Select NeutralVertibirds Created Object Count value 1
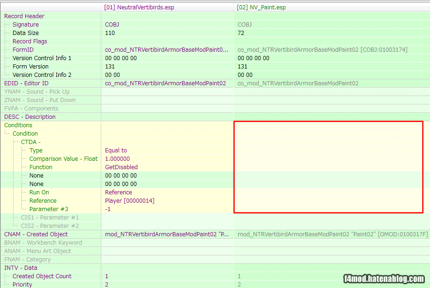 pyautogui.click(x=106, y=276)
